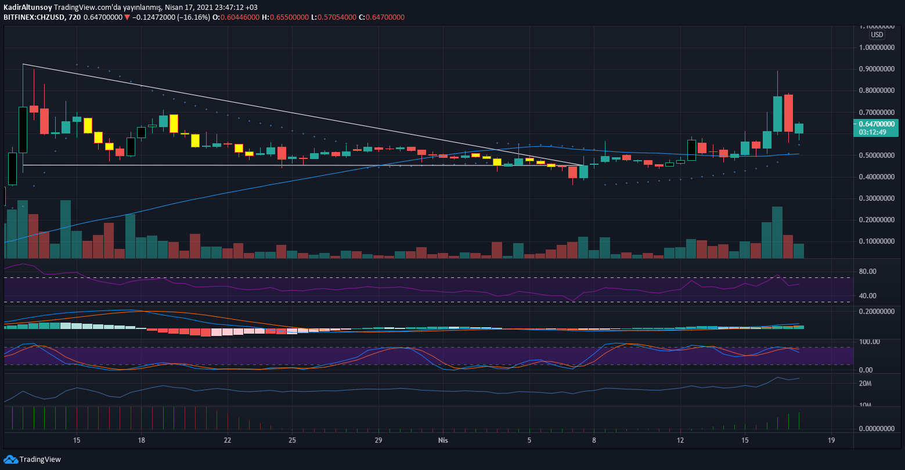Click the Nis month label on the time axis
905x470 pixels.
tap(444, 440)
